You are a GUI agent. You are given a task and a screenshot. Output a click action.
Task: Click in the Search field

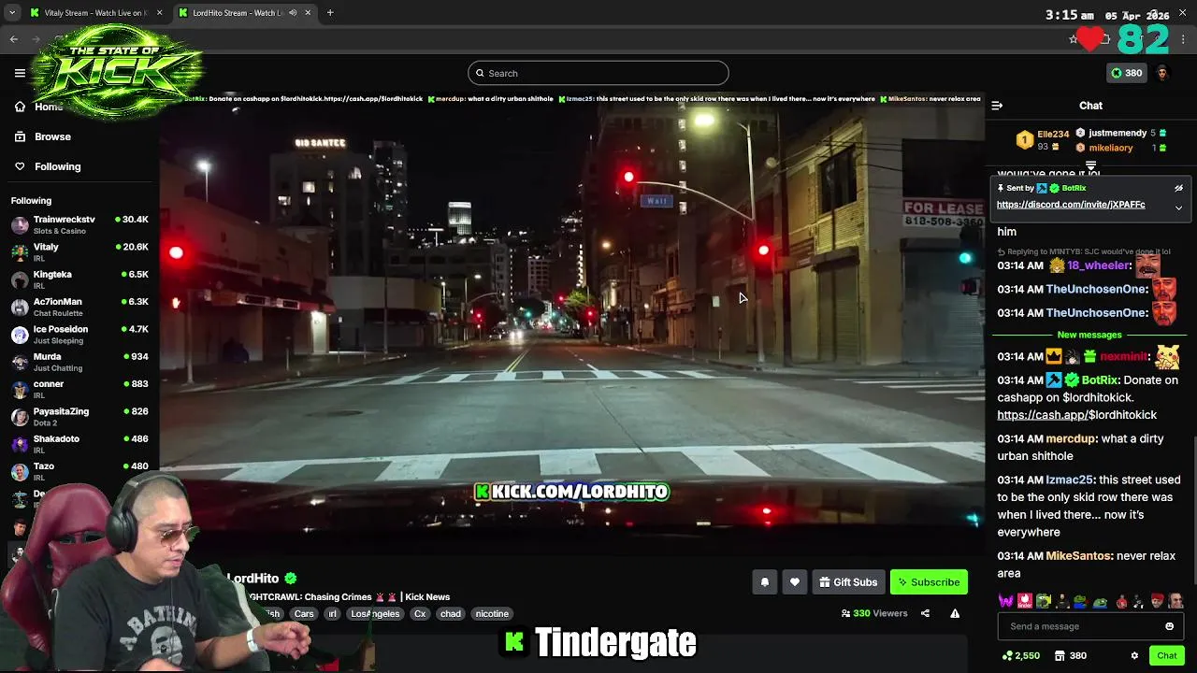click(598, 73)
